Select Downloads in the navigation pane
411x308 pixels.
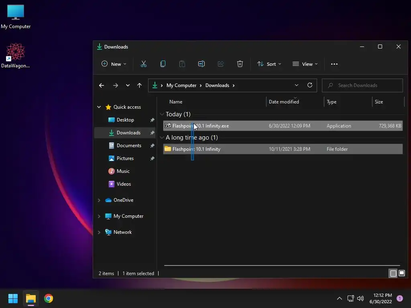(x=128, y=132)
